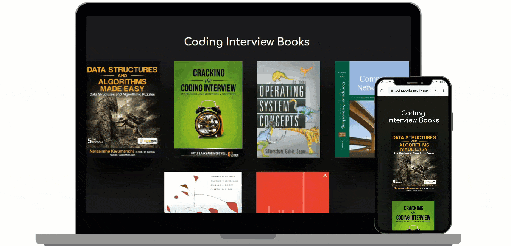The height and width of the screenshot is (246, 511).
Task: Open Data Structures and Algorithms Made Easy on laptop
Action: 123,109
